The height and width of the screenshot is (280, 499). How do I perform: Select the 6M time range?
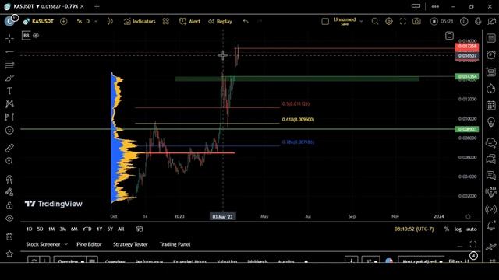(74, 229)
